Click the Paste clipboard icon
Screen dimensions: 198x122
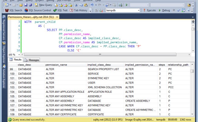click(x=86, y=5)
